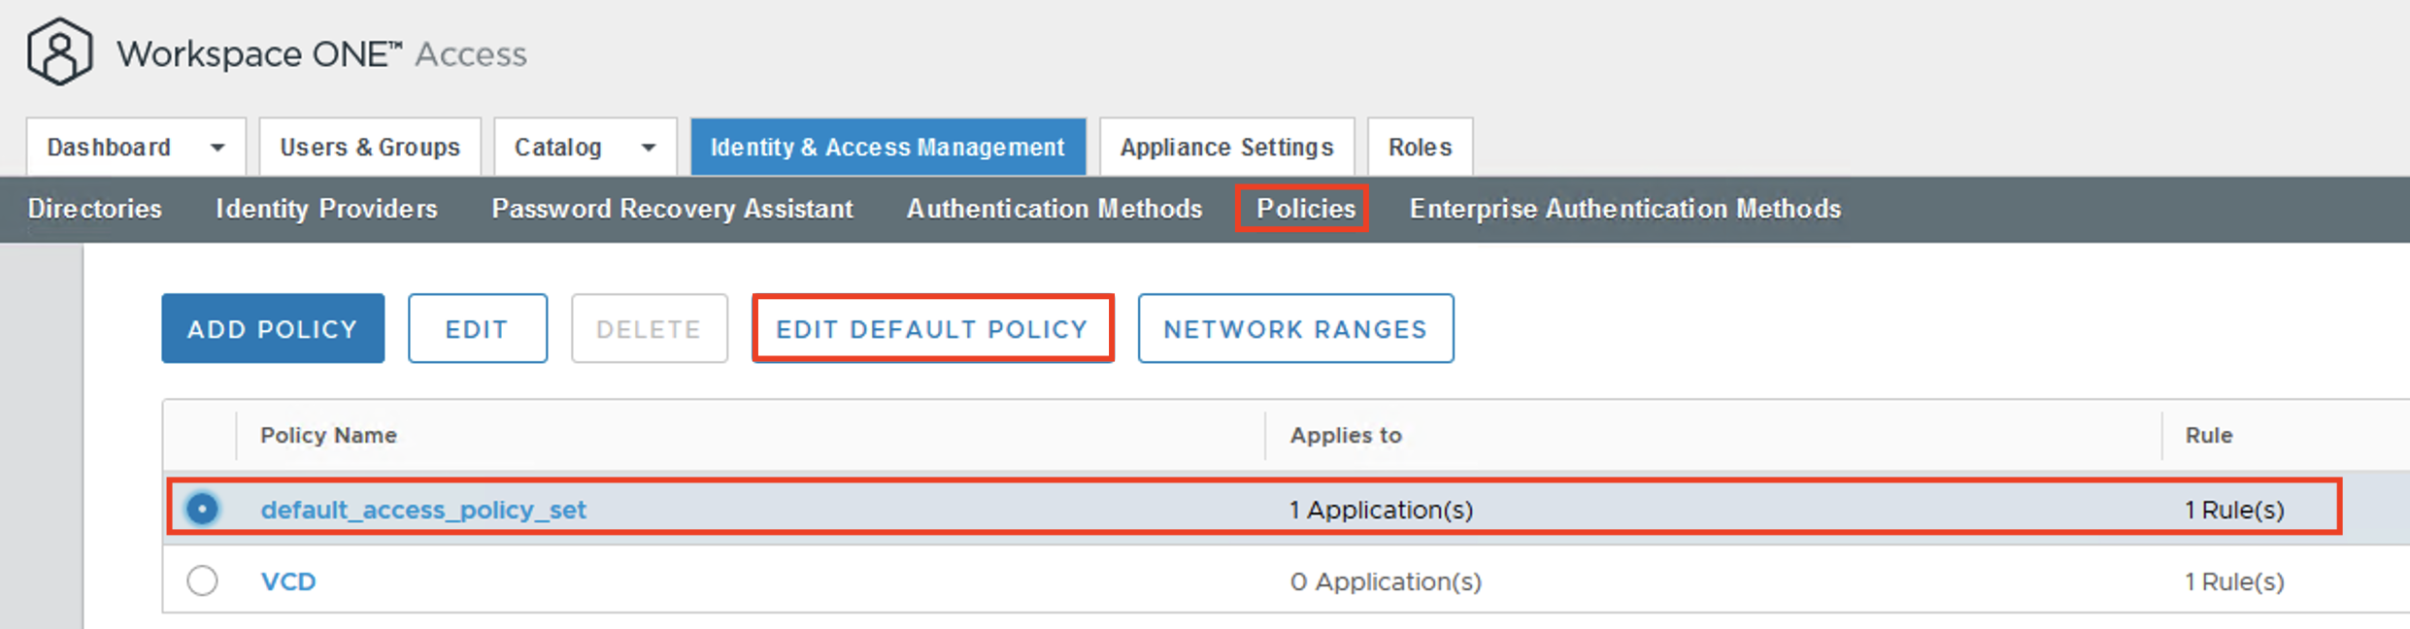Open the NETWORK RANGES button
This screenshot has width=2410, height=629.
(x=1295, y=329)
